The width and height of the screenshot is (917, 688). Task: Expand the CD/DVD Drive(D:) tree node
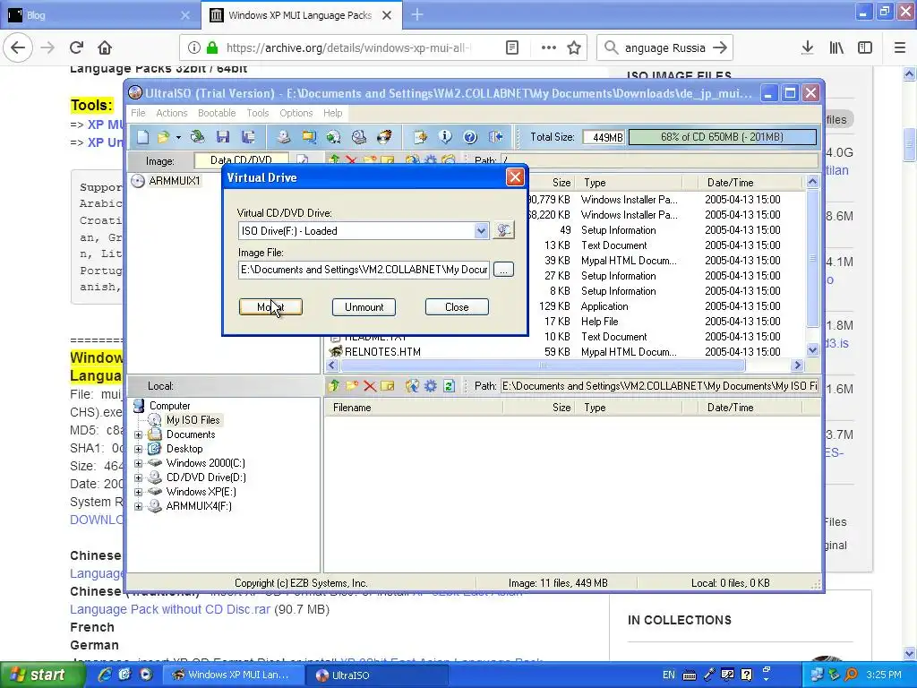coord(139,478)
